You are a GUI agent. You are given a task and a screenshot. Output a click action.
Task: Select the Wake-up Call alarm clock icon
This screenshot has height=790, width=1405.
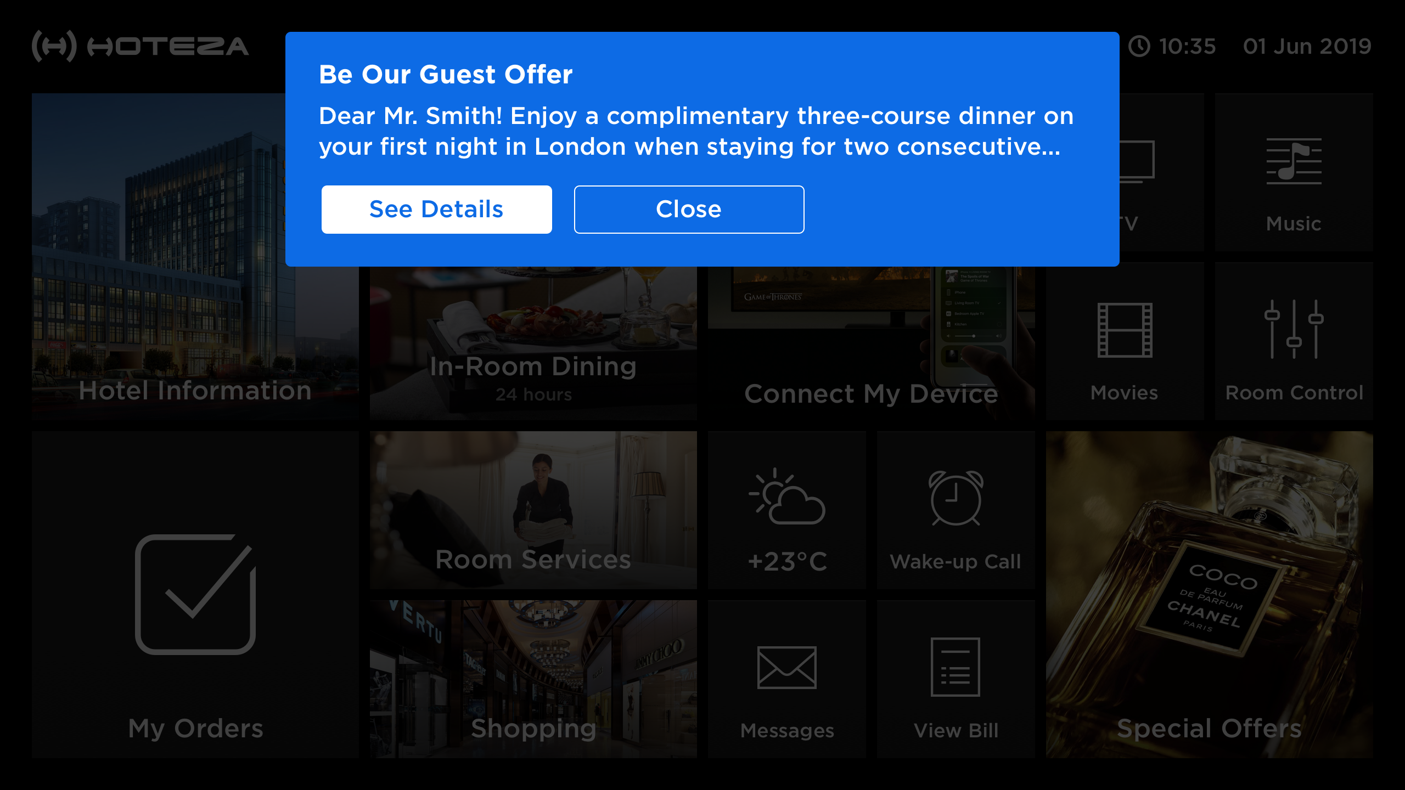[x=956, y=498]
